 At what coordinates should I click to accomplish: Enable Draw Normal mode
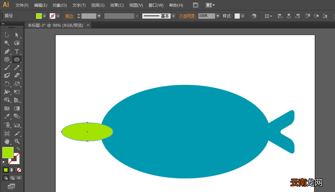[6, 178]
